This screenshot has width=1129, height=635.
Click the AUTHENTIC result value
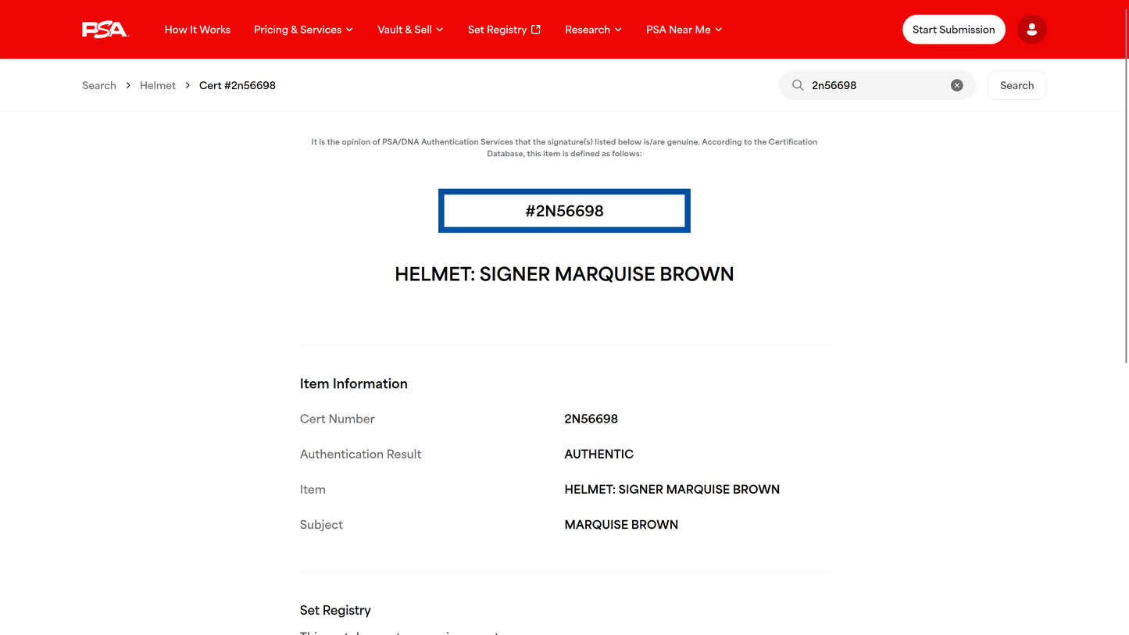click(x=599, y=454)
